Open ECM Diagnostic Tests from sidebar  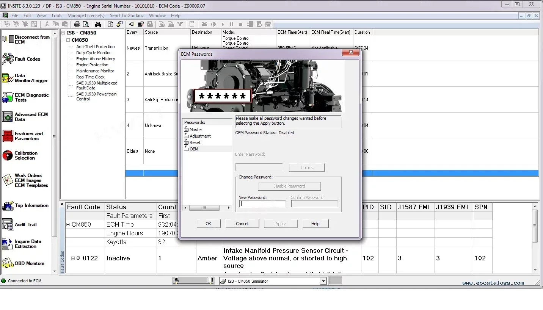(8, 98)
